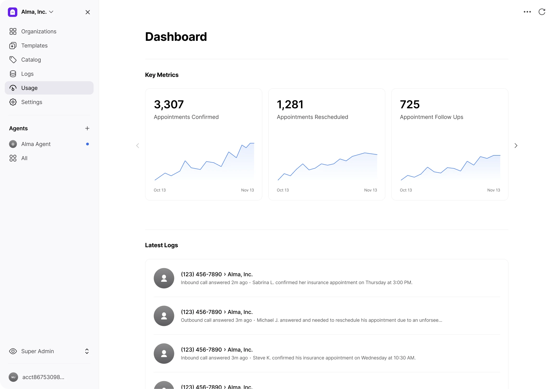The width and height of the screenshot is (555, 389).
Task: Open the Catalog section
Action: 49,60
